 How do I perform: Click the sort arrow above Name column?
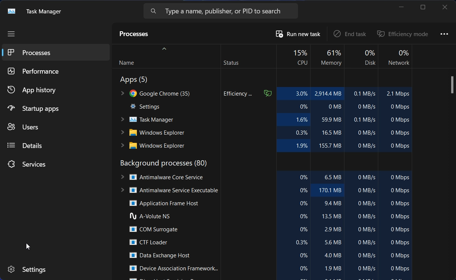[164, 49]
